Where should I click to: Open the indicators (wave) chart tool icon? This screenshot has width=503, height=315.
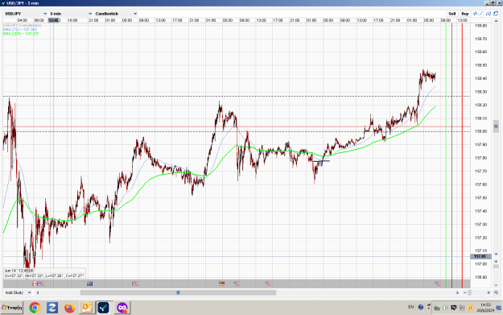[475, 14]
